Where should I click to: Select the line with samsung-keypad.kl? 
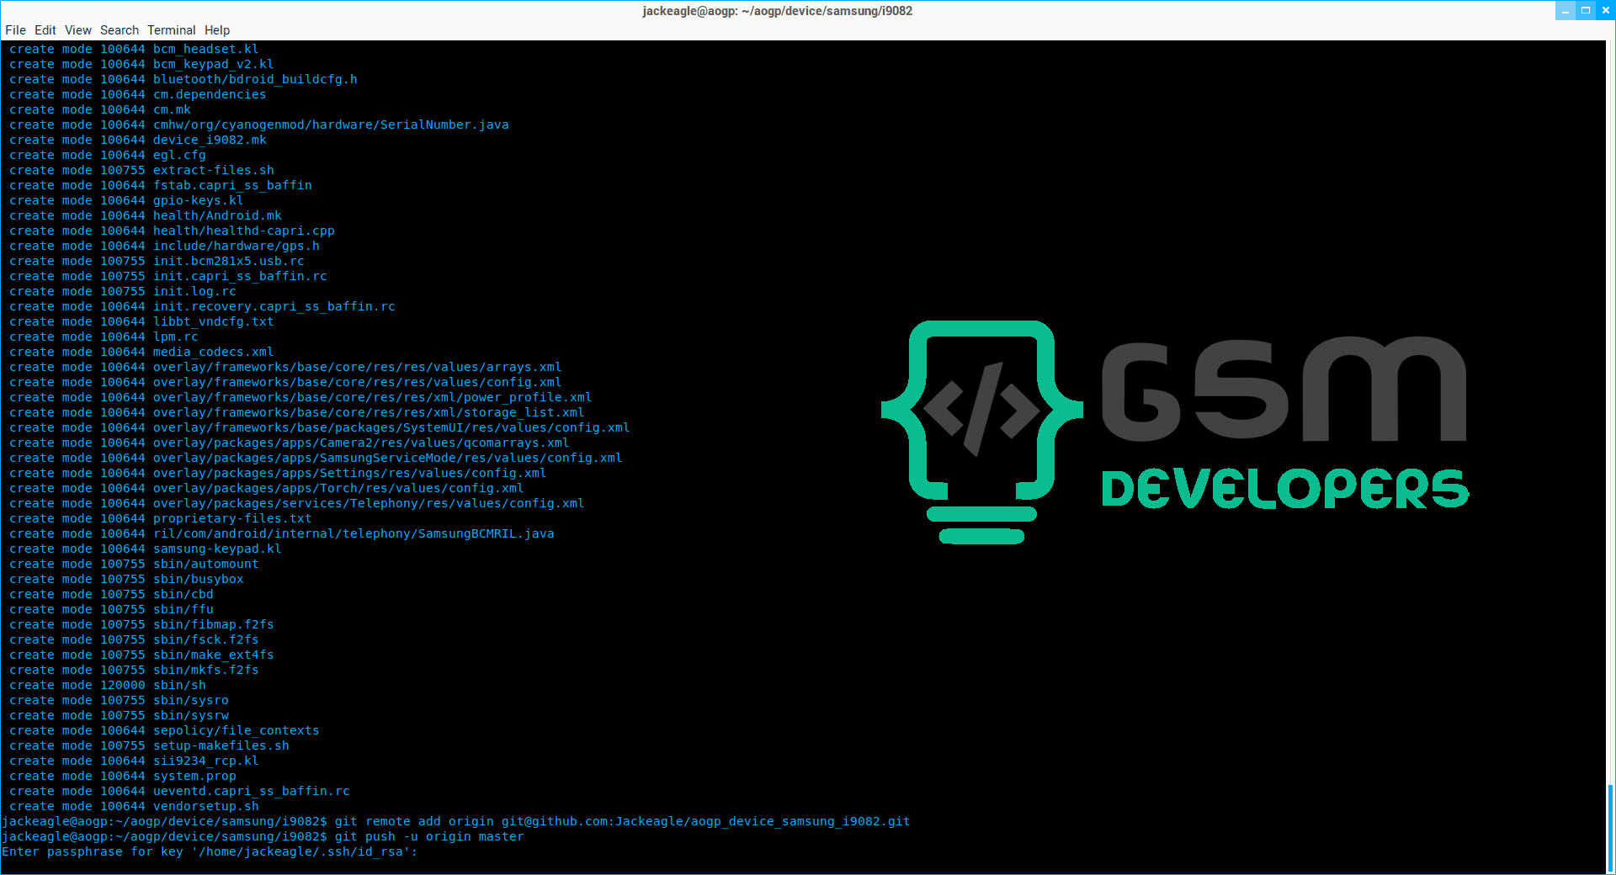pos(146,549)
